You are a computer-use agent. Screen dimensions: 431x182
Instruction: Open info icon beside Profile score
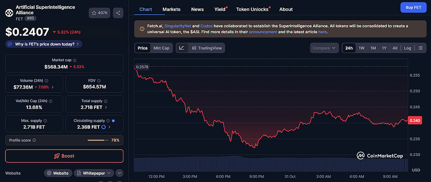(34, 140)
